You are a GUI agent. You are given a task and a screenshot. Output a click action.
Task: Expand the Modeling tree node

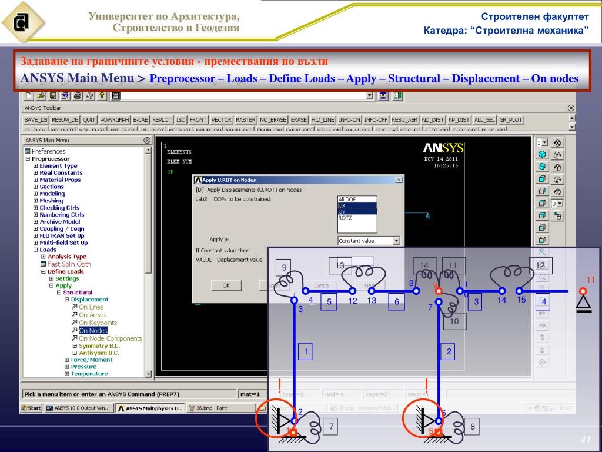(x=35, y=194)
